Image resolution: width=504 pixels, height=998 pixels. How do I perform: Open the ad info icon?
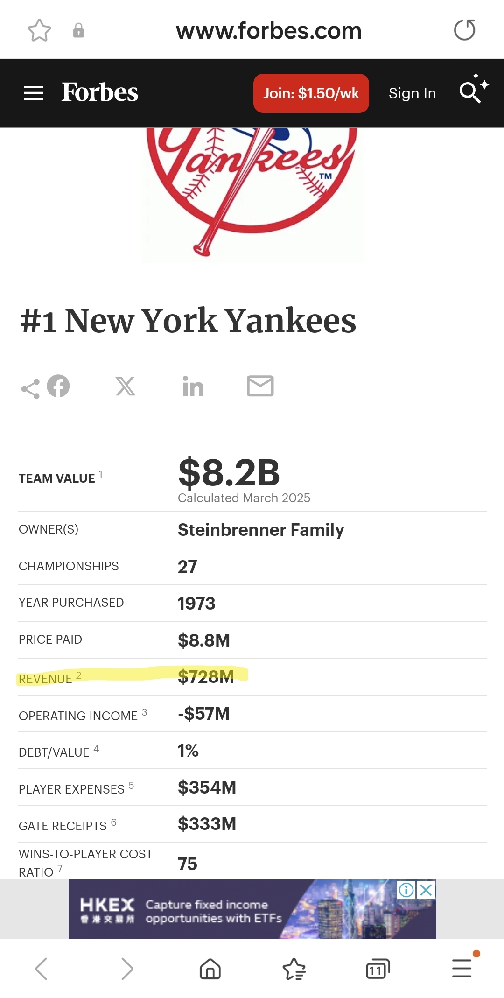(x=406, y=890)
